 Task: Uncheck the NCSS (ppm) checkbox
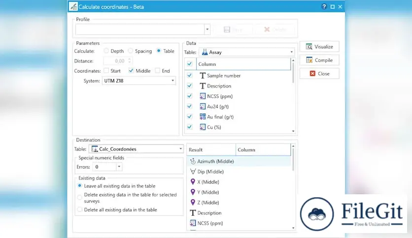pos(189,96)
